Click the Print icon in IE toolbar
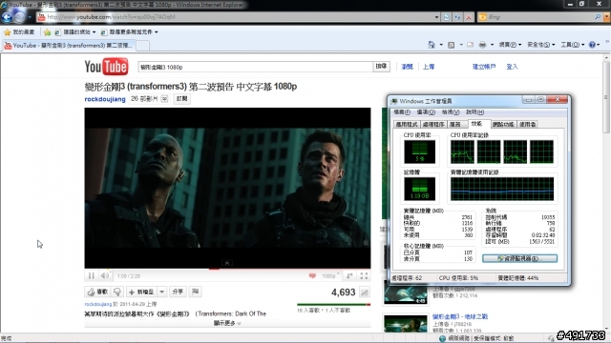Screen dimensions: 611x343 coord(482,45)
